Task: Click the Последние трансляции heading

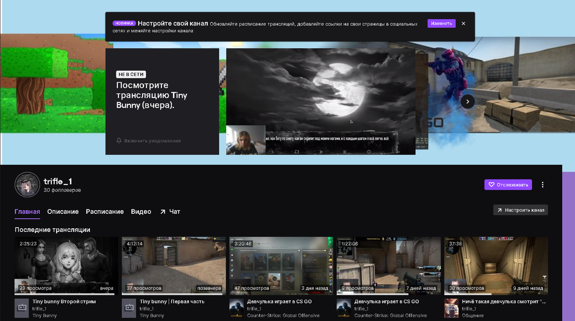Action: [52, 230]
